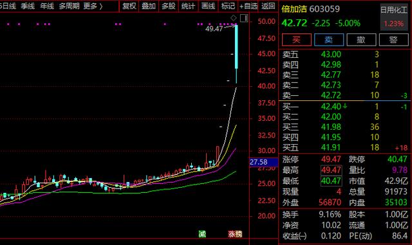Switch to 季线 quarterly period tab
This screenshot has width=412, height=245.
coord(28,6)
